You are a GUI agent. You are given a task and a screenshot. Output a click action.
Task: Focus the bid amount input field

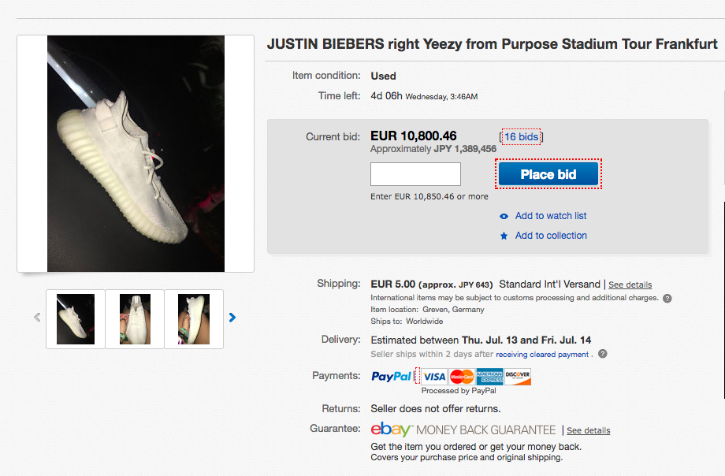(x=415, y=174)
